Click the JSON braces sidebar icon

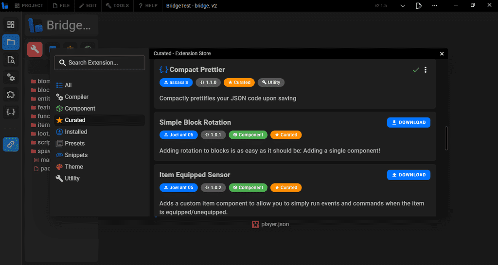11,112
